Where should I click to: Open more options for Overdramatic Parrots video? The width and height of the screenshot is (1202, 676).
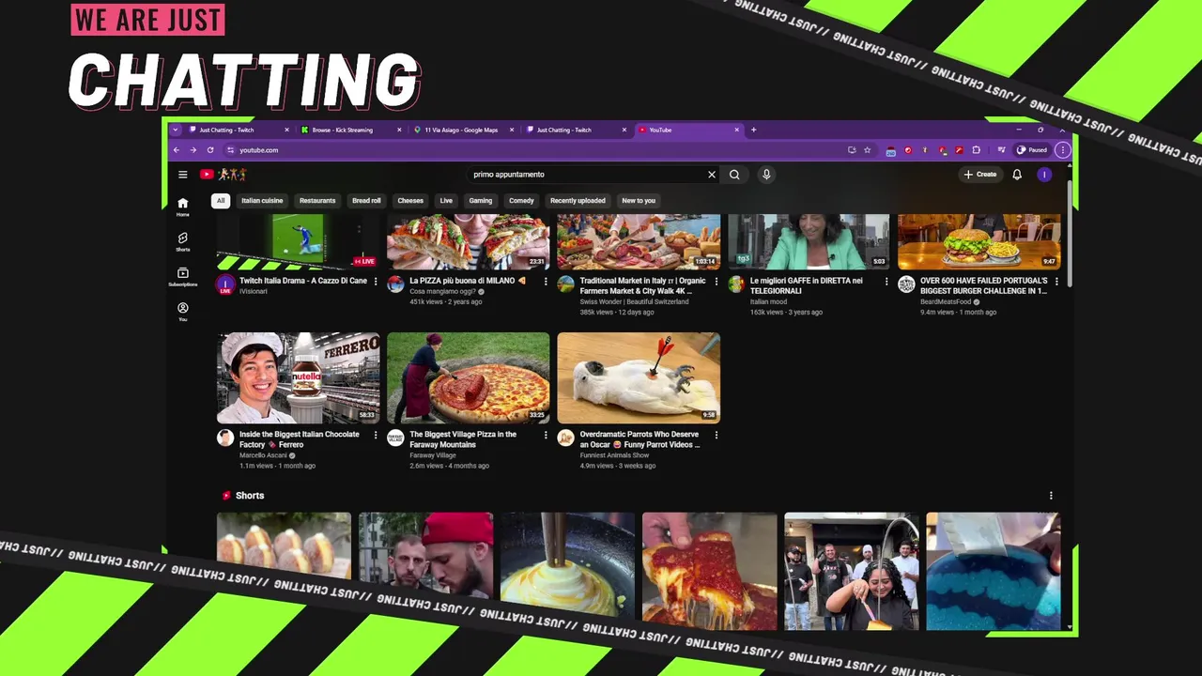(x=716, y=435)
